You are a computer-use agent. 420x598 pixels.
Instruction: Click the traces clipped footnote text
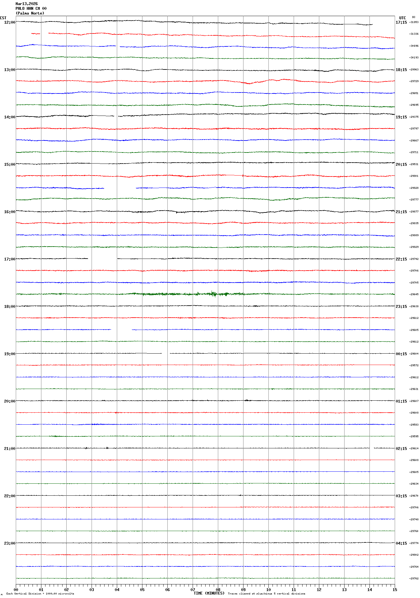[x=267, y=594]
